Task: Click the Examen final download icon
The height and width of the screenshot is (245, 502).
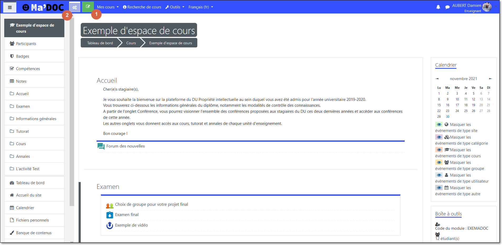Action: pyautogui.click(x=109, y=215)
